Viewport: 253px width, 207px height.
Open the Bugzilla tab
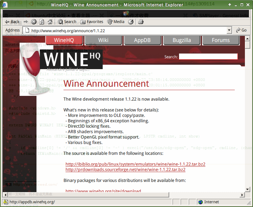182,40
